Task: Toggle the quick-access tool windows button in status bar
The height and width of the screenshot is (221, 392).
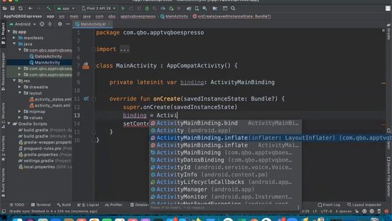Action: 4,211
